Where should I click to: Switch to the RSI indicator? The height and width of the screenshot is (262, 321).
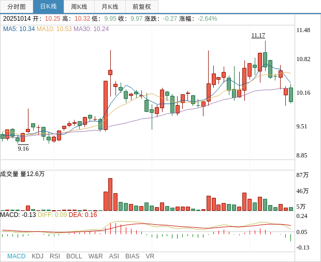coord(55,256)
